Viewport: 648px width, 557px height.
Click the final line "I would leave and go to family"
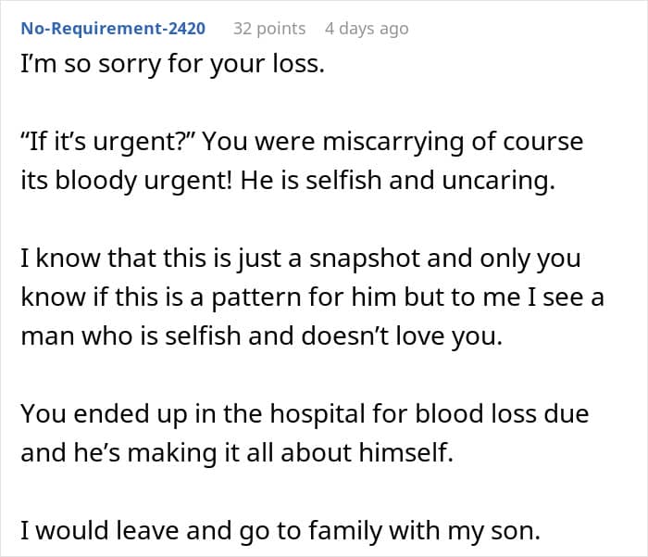280,530
